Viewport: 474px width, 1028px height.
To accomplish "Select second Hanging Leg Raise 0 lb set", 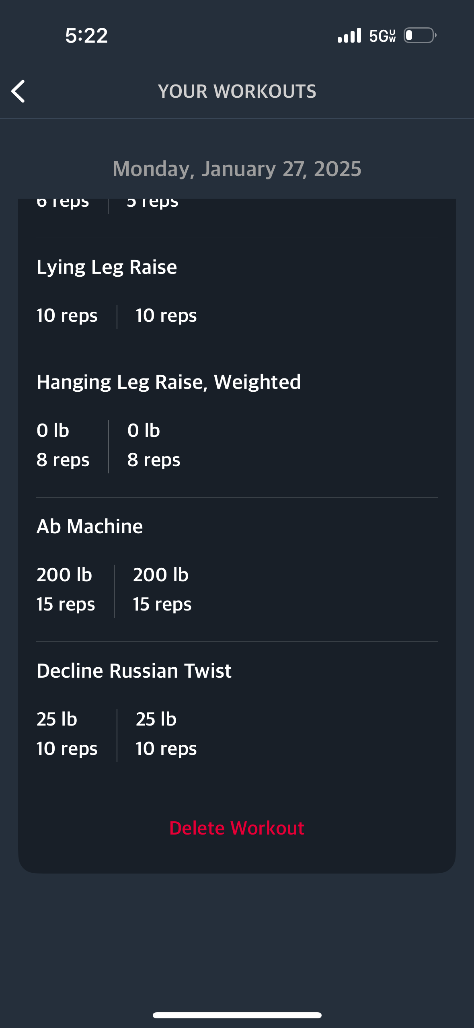I will [x=144, y=430].
